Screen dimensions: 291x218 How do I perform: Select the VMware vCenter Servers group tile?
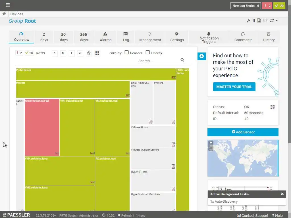click(x=153, y=158)
